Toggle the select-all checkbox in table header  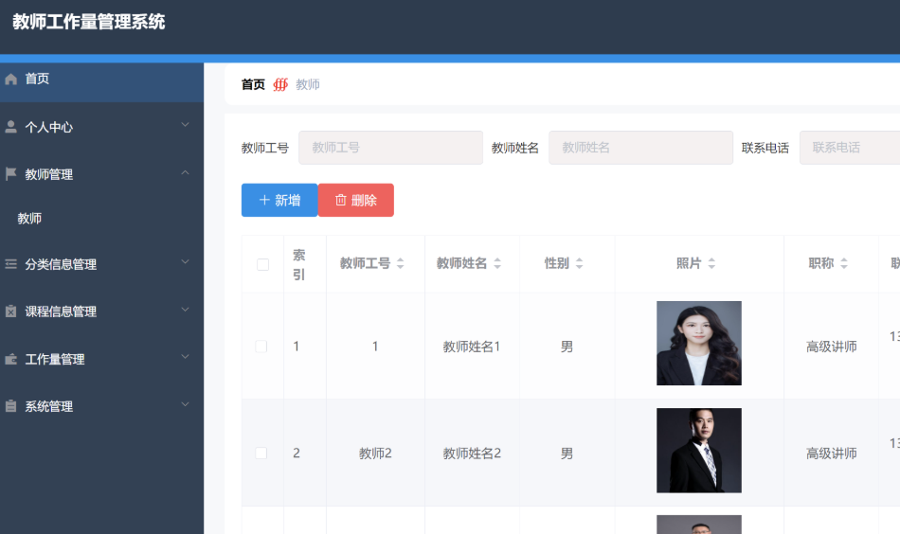(262, 264)
